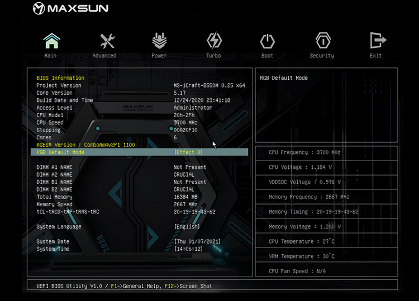Screen dimensions: 419x301
Task: Click the 00A20F10 stepping value
Action: pyautogui.click(x=185, y=130)
